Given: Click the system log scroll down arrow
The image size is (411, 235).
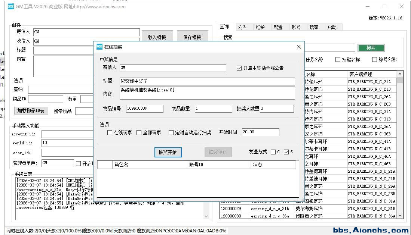Looking at the screenshot, I should (207, 216).
